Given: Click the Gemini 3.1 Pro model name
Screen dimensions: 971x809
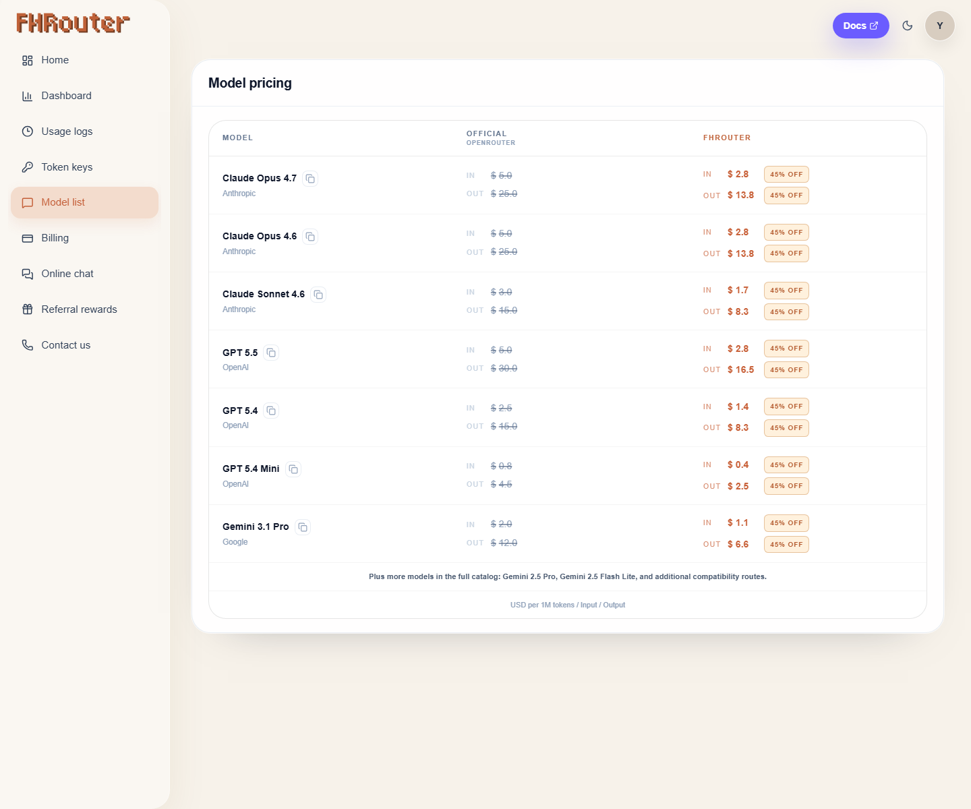Looking at the screenshot, I should [x=256, y=527].
